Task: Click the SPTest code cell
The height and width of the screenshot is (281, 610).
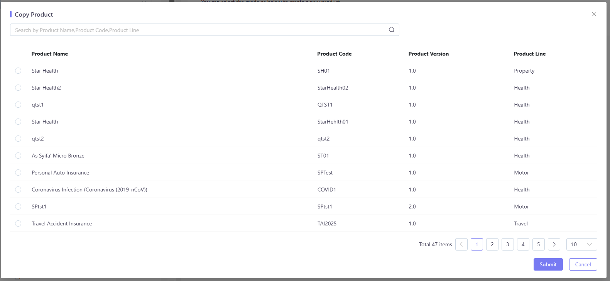Action: coord(325,173)
